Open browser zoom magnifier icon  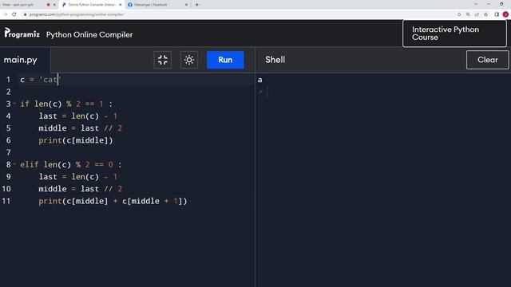point(468,14)
